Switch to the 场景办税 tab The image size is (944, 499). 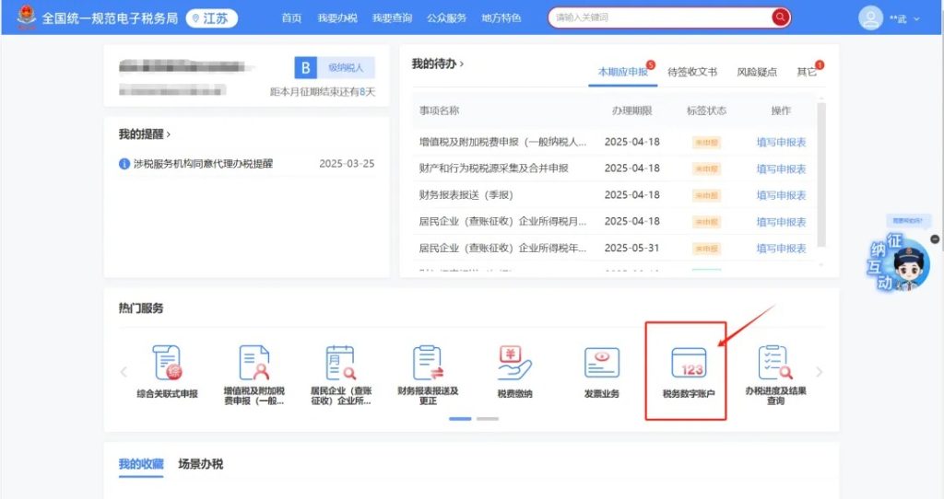pyautogui.click(x=200, y=464)
